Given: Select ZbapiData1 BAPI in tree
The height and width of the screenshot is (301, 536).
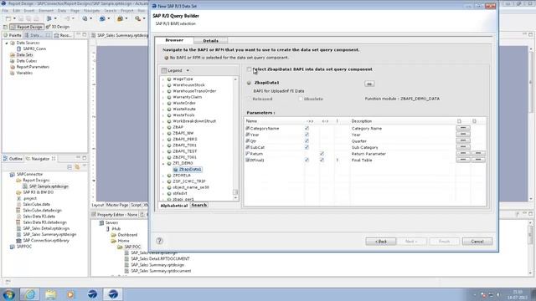Looking at the screenshot, I should point(187,169).
